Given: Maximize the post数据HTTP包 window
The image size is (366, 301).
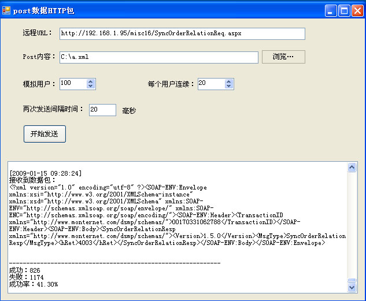Looking at the screenshot, I should [344, 11].
